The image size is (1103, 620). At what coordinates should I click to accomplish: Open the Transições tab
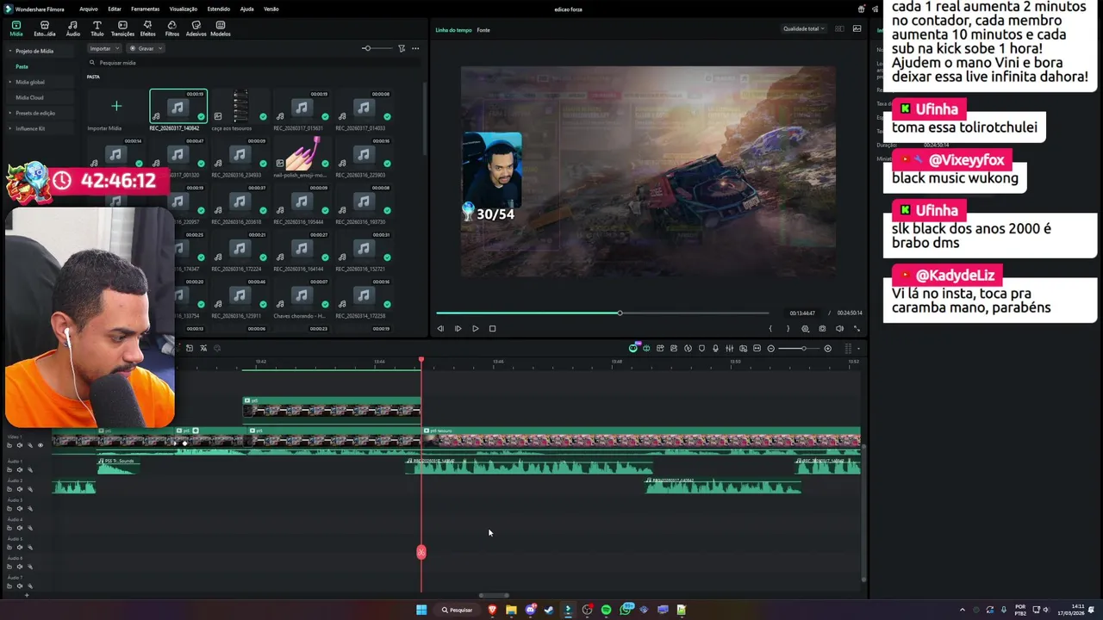[122, 28]
